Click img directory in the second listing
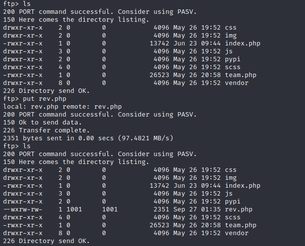Viewport: 305px width, 246px height. tap(230, 177)
